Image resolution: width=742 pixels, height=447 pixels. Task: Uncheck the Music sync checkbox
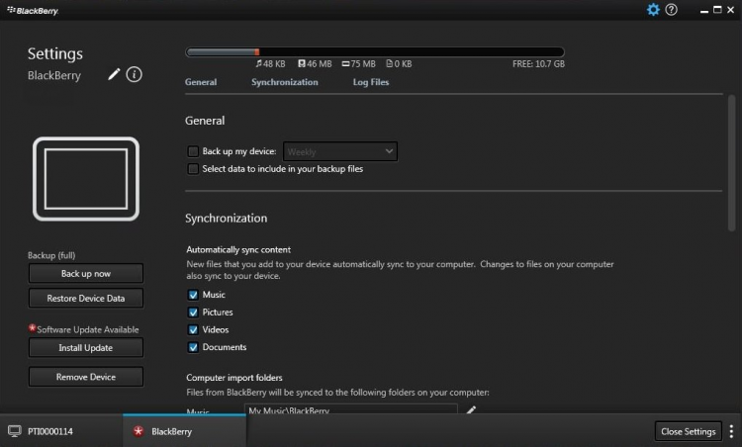193,295
